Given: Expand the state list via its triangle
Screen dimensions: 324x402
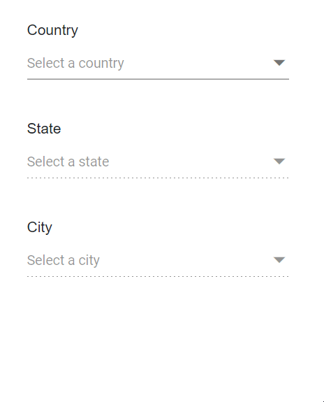Looking at the screenshot, I should coord(279,161).
